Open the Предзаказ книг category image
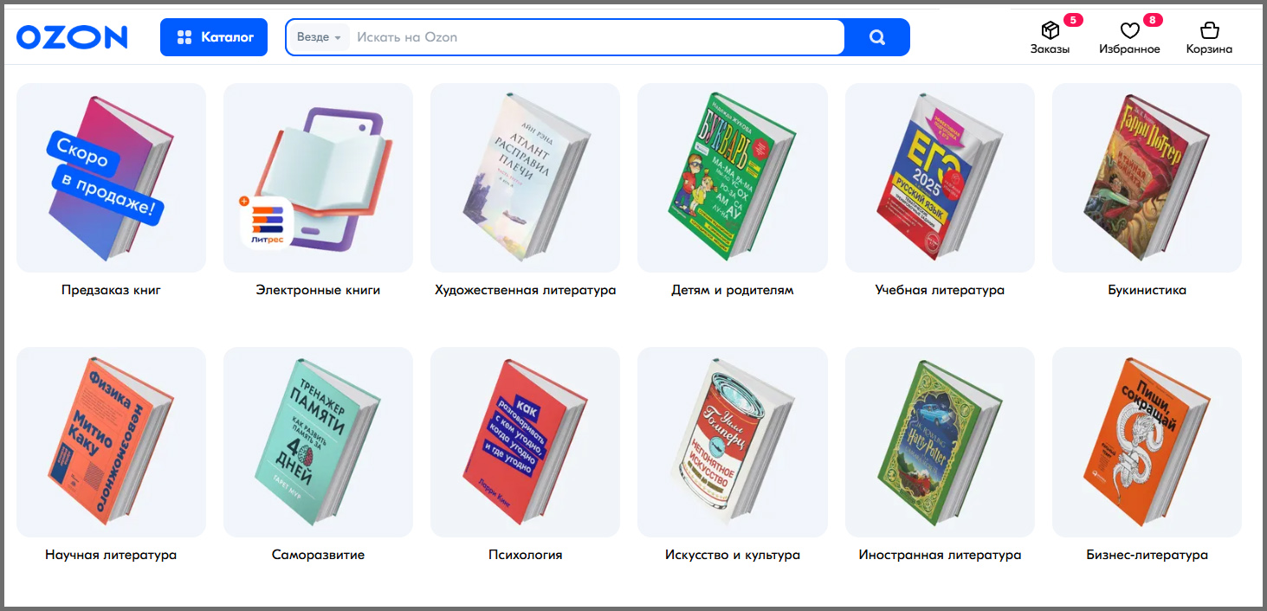Image resolution: width=1267 pixels, height=611 pixels. point(111,178)
